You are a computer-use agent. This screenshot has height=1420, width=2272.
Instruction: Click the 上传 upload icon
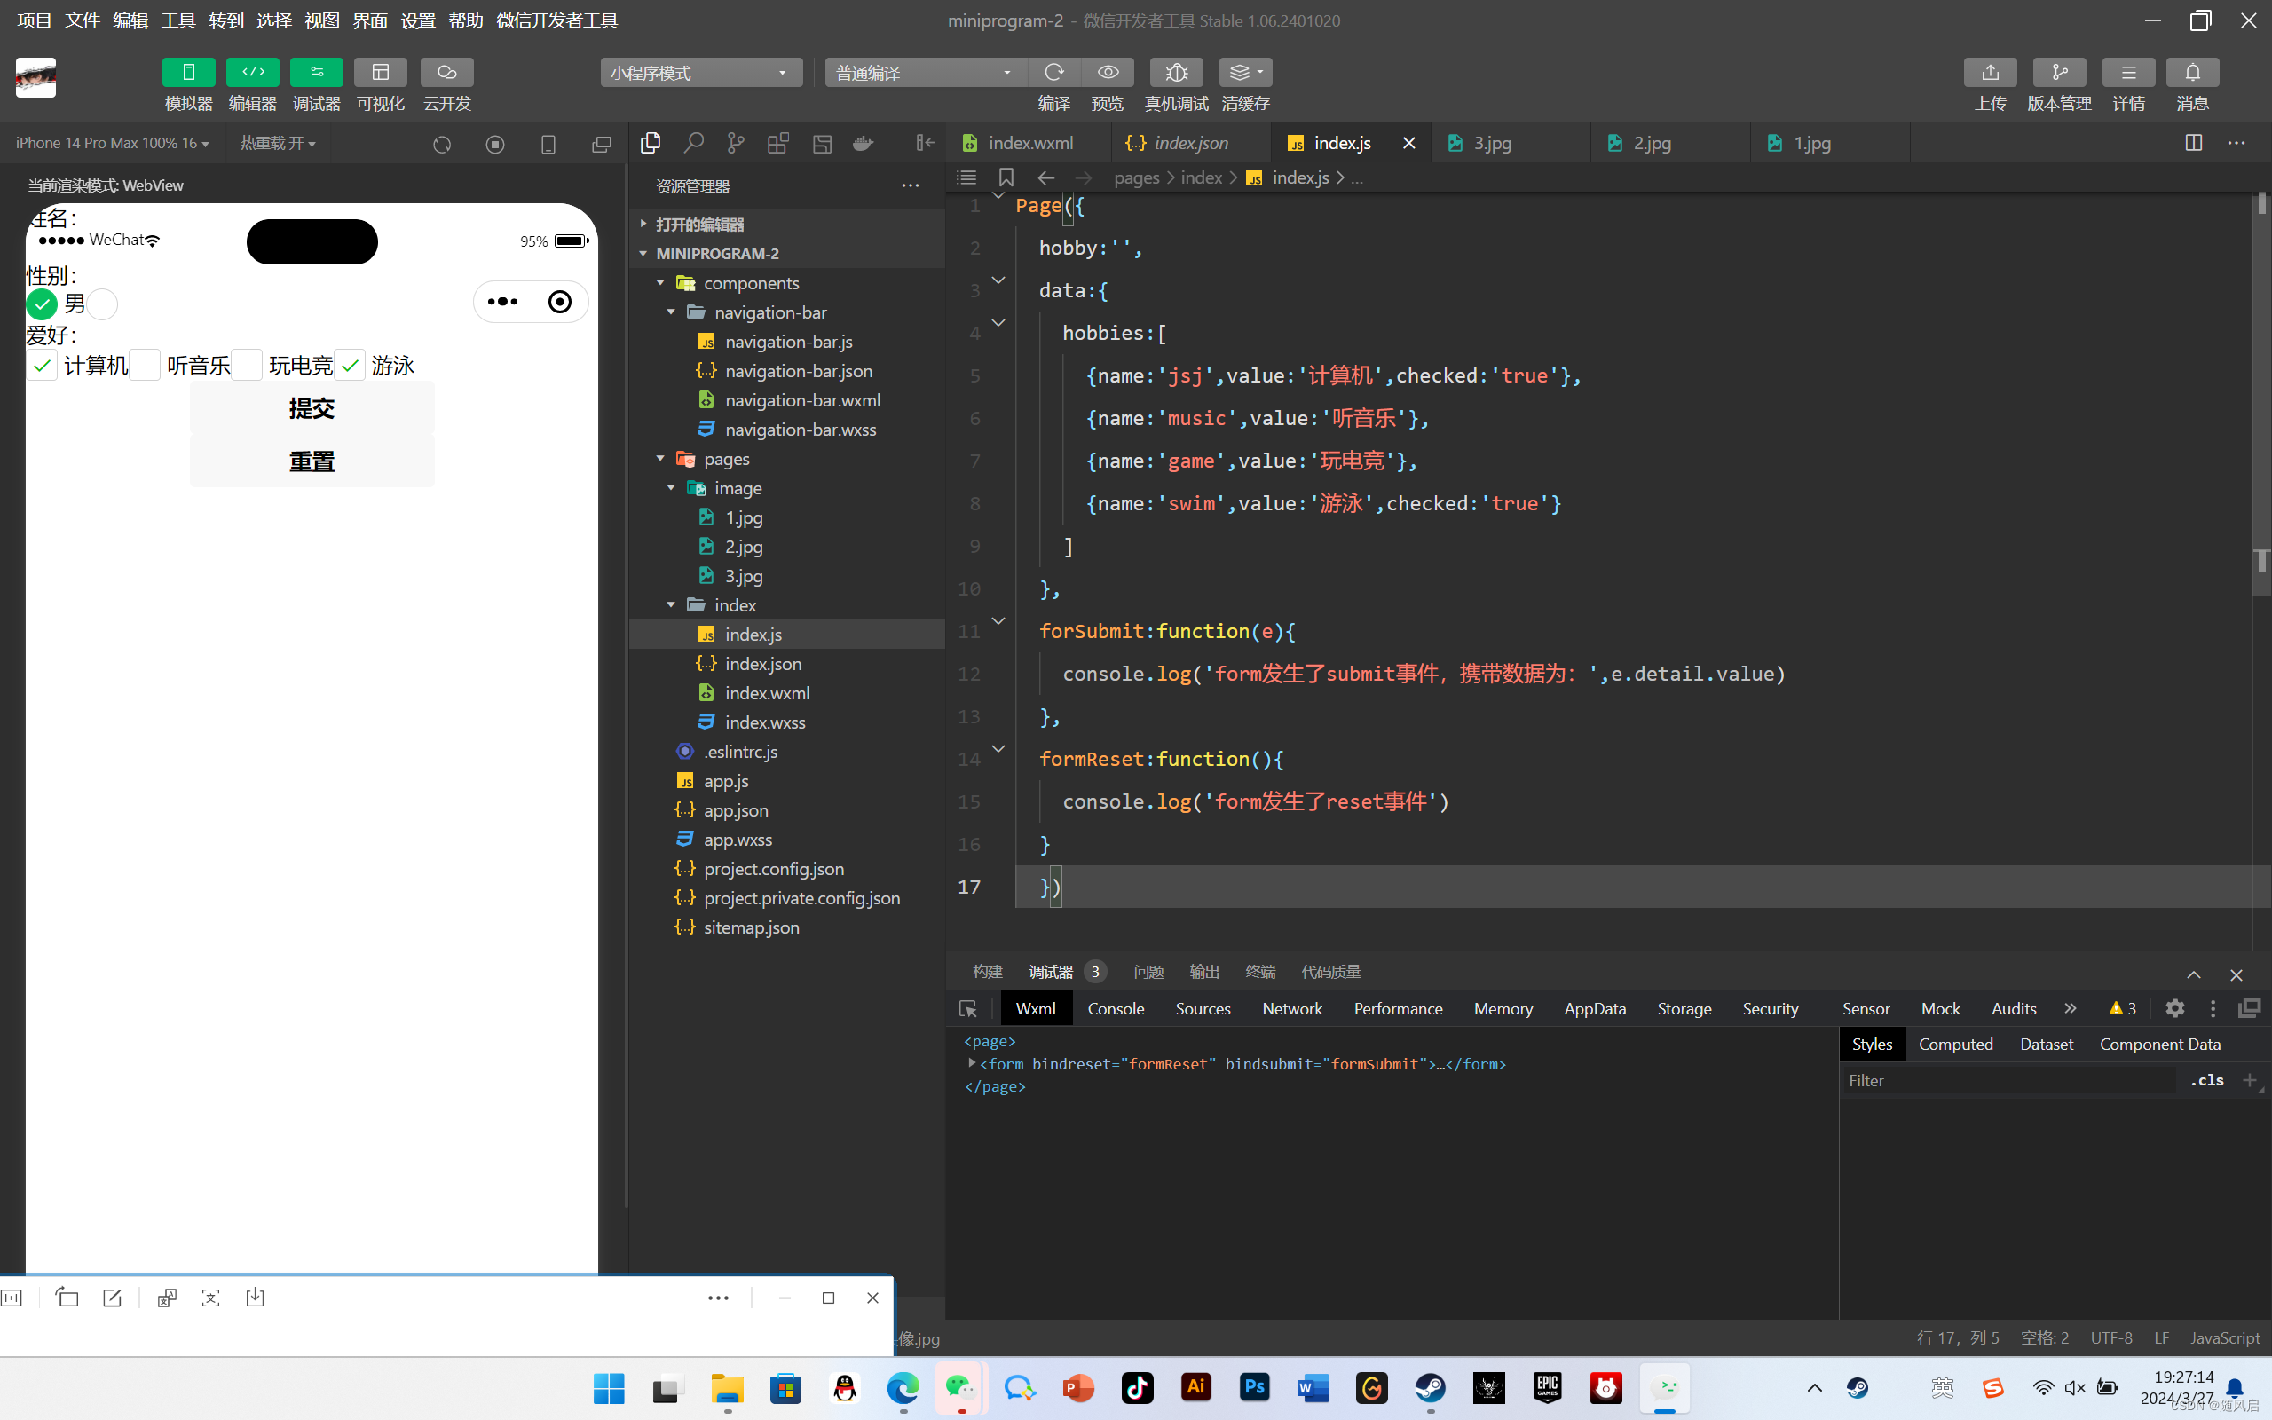1990,72
